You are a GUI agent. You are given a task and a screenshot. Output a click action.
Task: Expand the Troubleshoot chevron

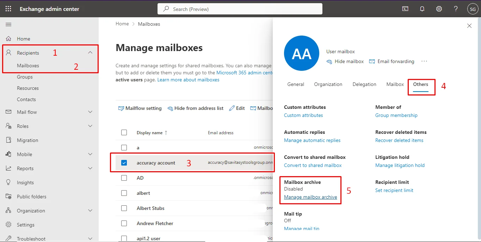(90, 238)
